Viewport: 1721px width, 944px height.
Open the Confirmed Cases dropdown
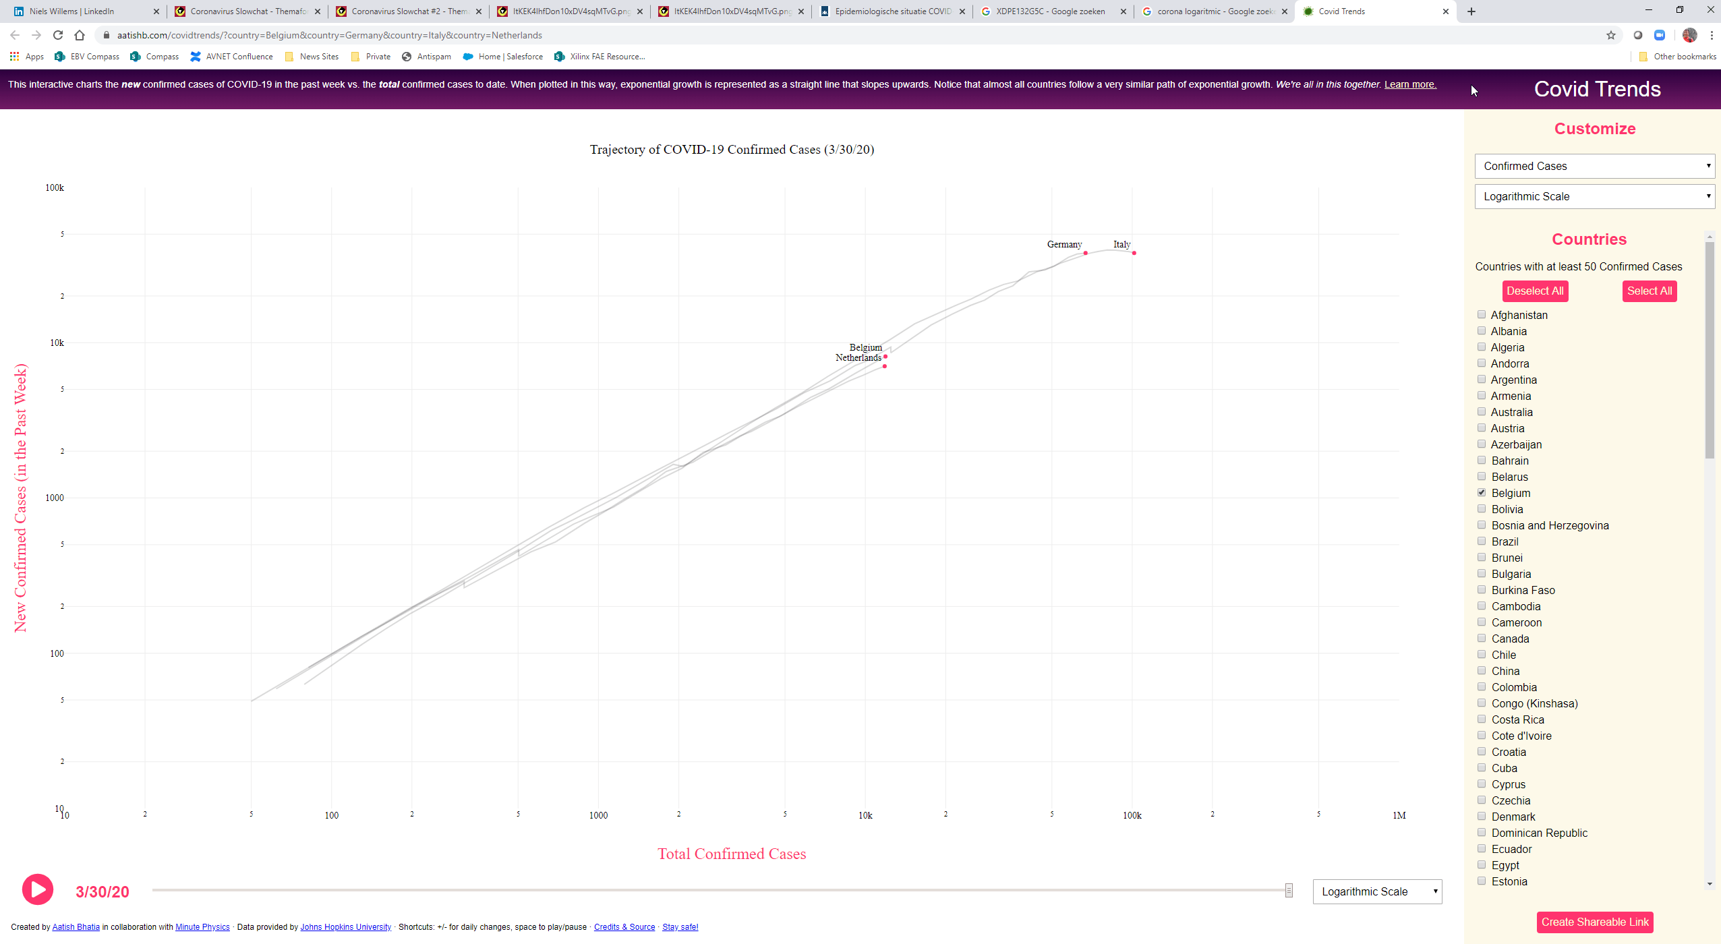pos(1594,166)
